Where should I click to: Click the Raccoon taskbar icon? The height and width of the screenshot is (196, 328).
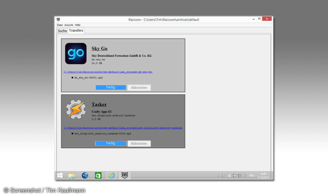pos(125,176)
